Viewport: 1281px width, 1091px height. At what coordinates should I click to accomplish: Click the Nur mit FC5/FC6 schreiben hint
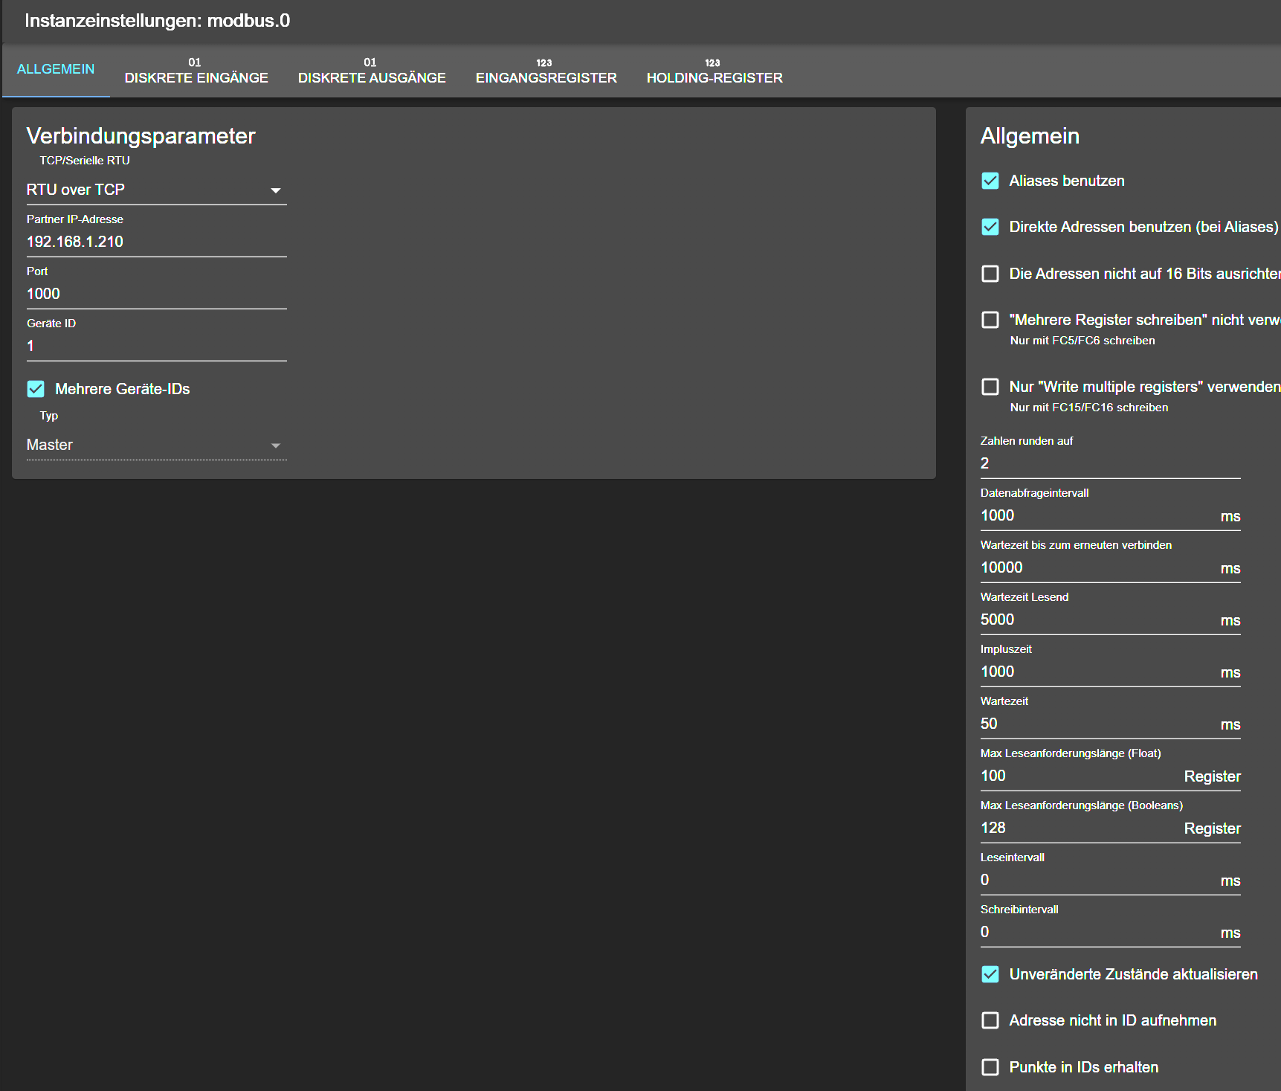pos(1082,341)
